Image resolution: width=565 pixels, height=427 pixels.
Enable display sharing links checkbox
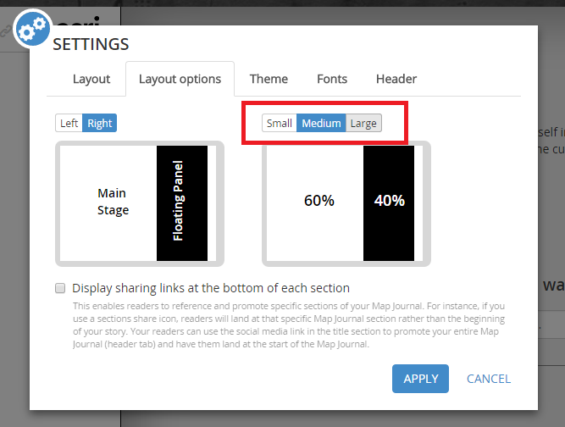[x=60, y=288]
